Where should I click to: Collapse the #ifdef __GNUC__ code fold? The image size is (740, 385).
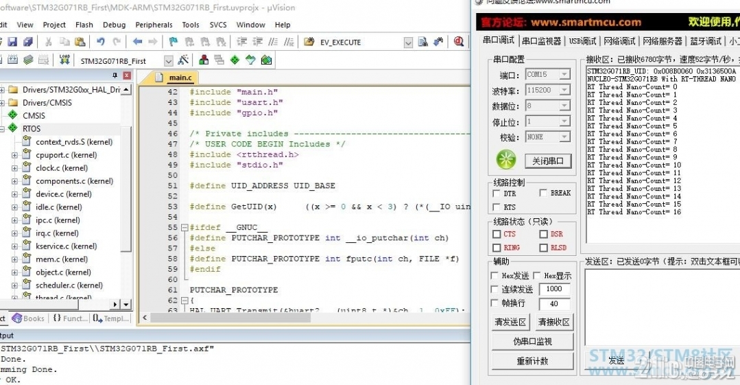[184, 227]
